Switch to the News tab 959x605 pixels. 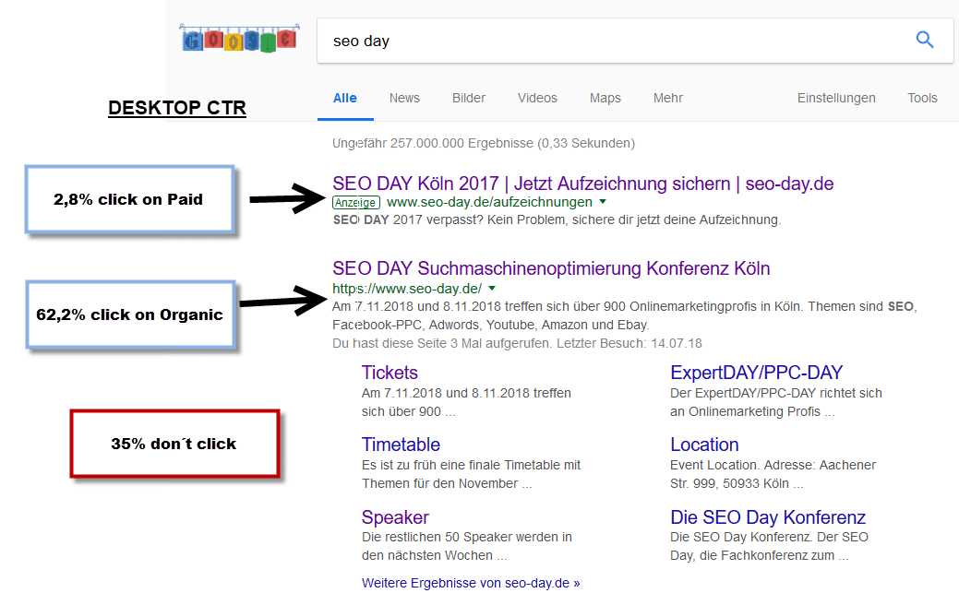click(x=404, y=98)
